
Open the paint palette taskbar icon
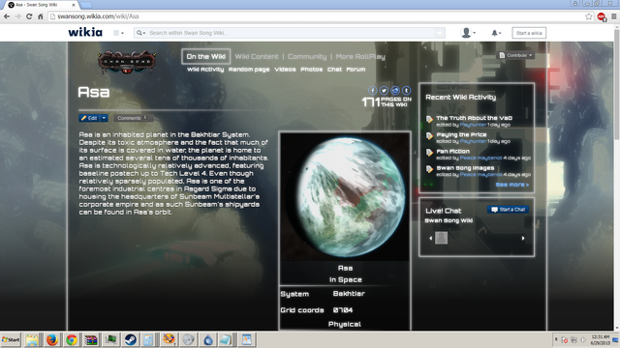point(169,339)
